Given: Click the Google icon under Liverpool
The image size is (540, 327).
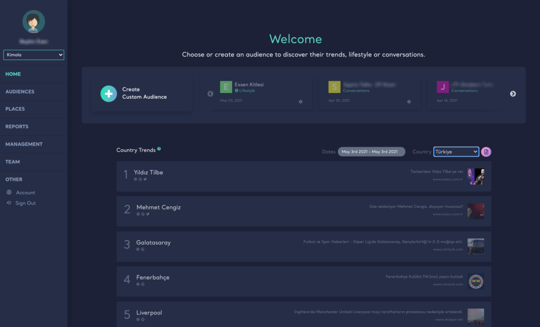Looking at the screenshot, I should [142, 320].
